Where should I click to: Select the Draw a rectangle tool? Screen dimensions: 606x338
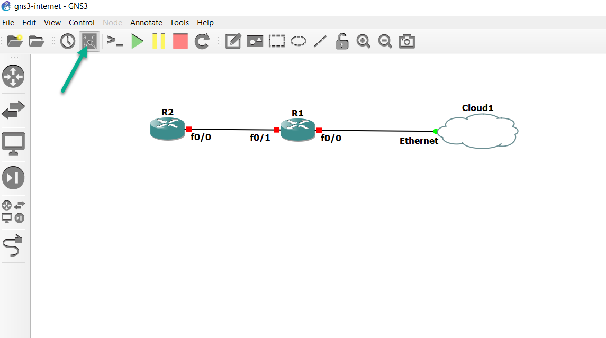coord(276,41)
